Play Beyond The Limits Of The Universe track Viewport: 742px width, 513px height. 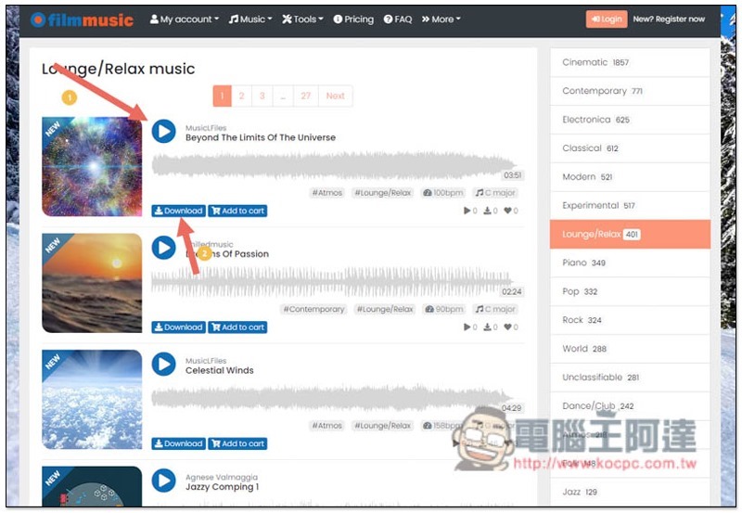(x=164, y=131)
